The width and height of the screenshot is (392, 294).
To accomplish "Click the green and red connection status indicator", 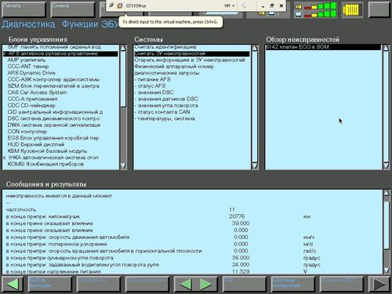I will [315, 10].
